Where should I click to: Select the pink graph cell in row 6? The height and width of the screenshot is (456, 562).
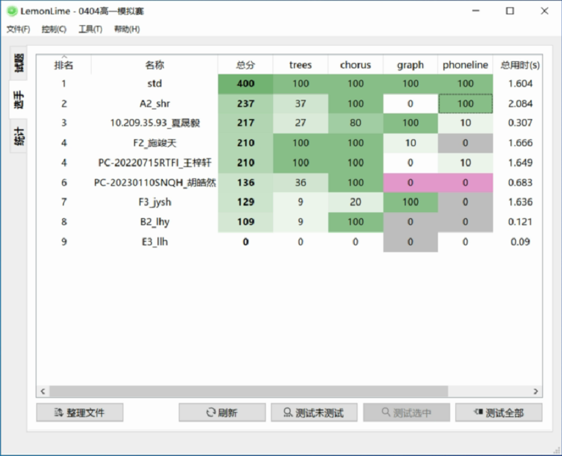tap(410, 183)
